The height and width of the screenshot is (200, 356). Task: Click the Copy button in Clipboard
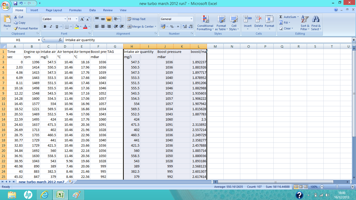point(20,23)
